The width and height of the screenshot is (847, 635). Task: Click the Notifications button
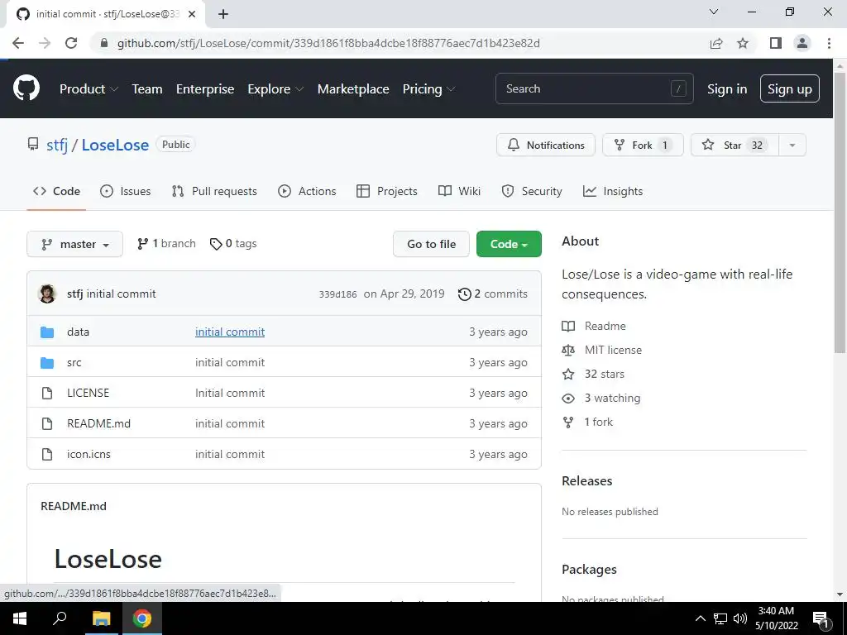[x=546, y=145]
